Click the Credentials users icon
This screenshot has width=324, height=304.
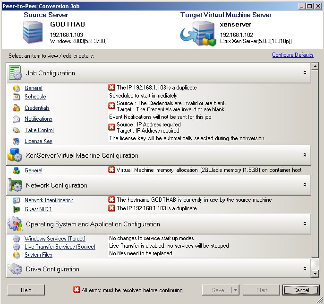16,108
